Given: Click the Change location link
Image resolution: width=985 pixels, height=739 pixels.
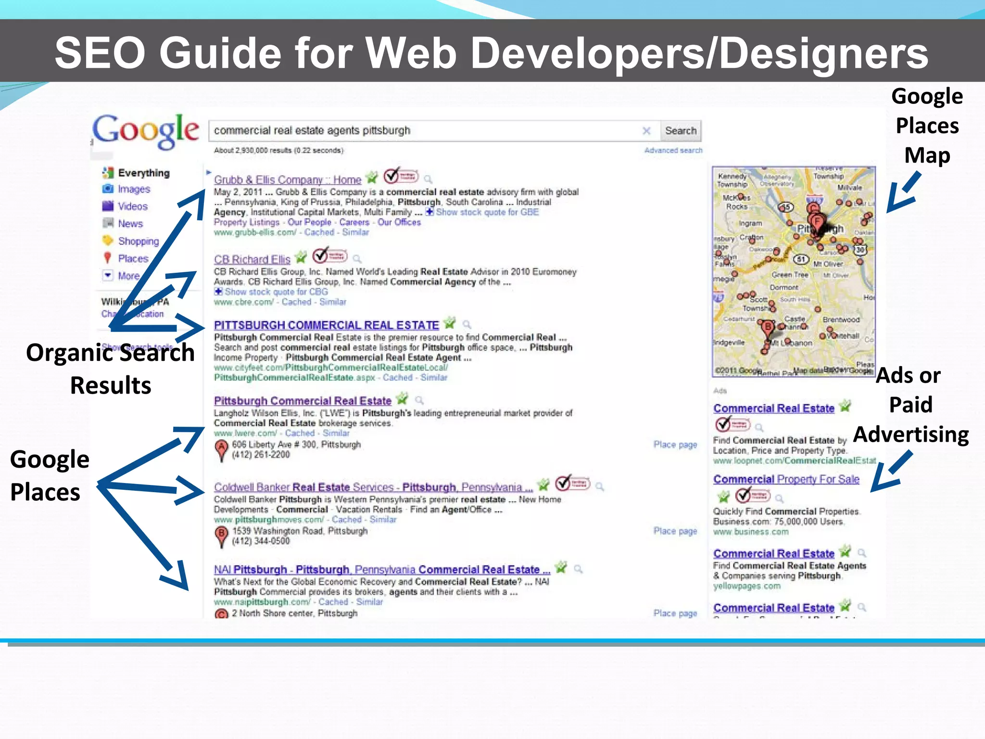Looking at the screenshot, I should 132,314.
